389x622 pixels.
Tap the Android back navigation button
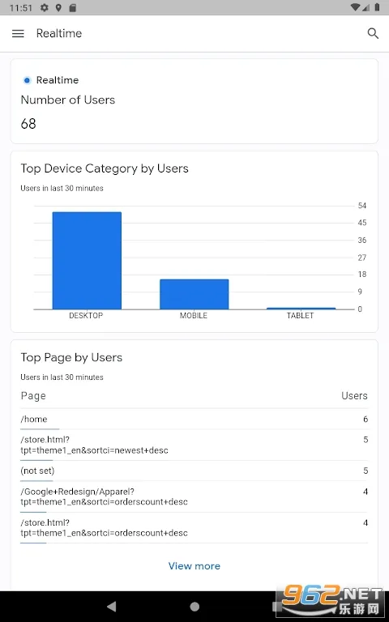[x=112, y=606]
